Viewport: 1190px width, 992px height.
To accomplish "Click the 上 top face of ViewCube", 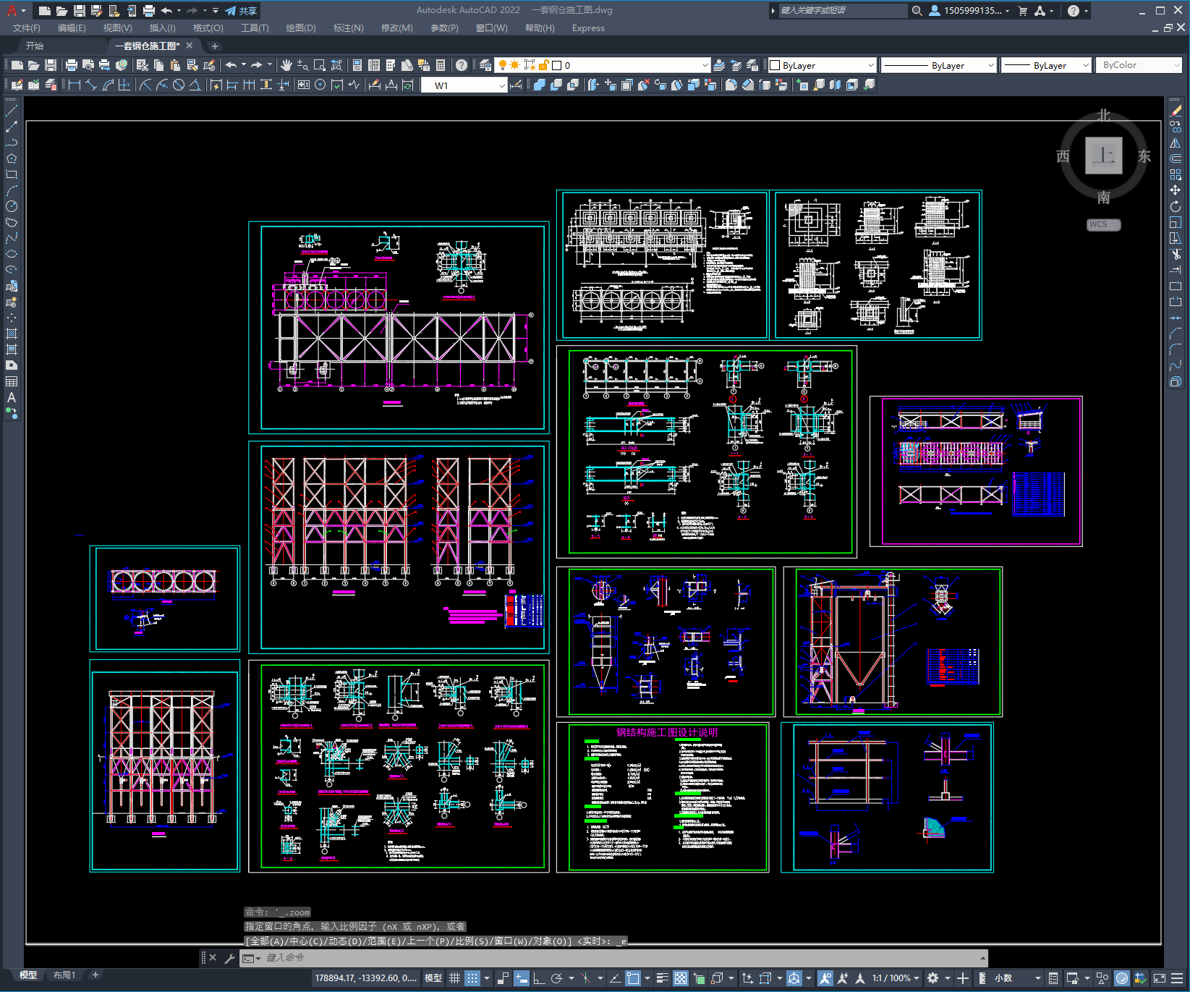I will (x=1103, y=156).
